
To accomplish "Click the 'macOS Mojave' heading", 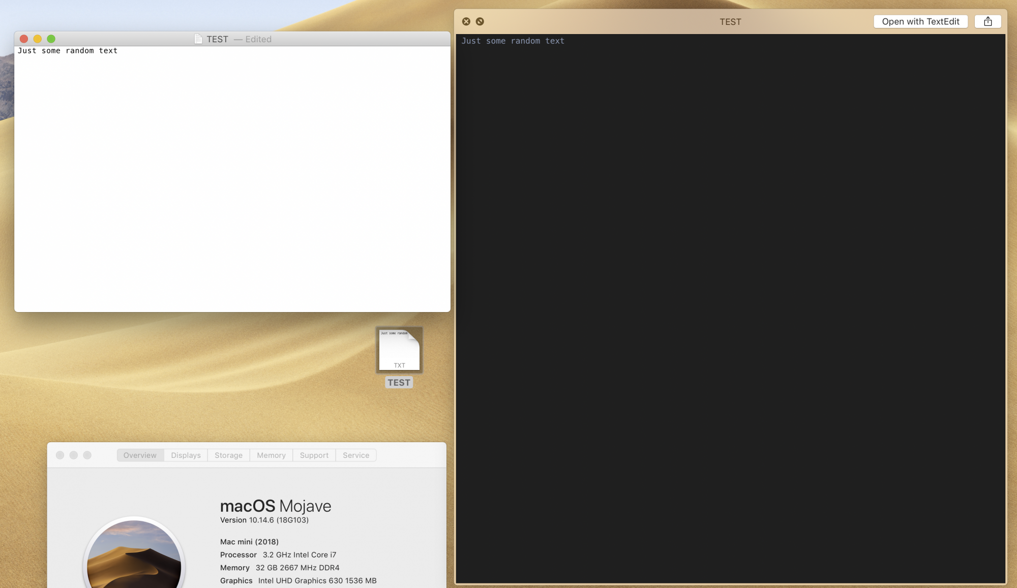I will [x=276, y=506].
